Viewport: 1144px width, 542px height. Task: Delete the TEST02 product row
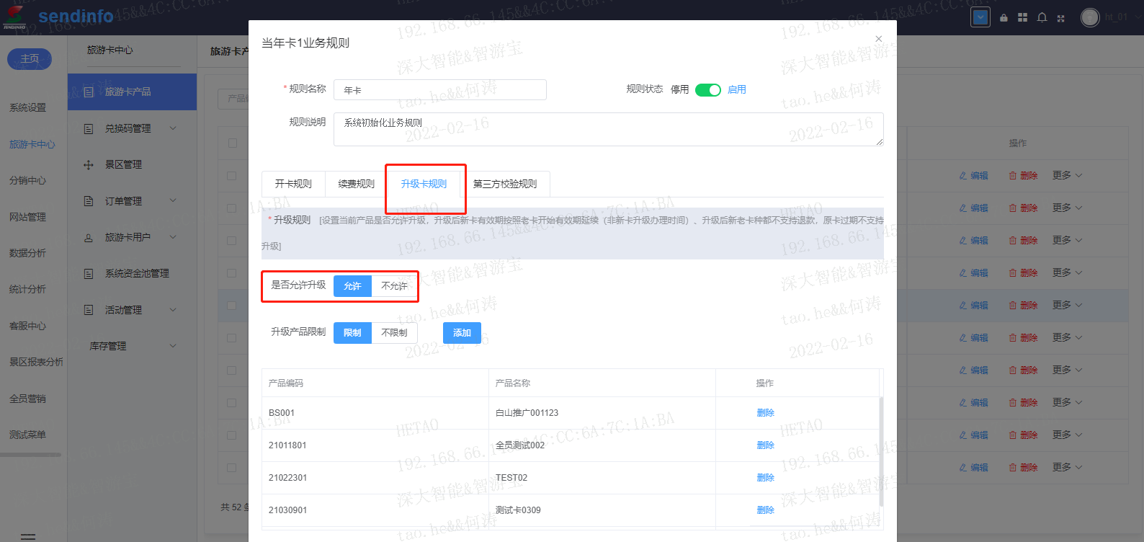[x=765, y=478]
